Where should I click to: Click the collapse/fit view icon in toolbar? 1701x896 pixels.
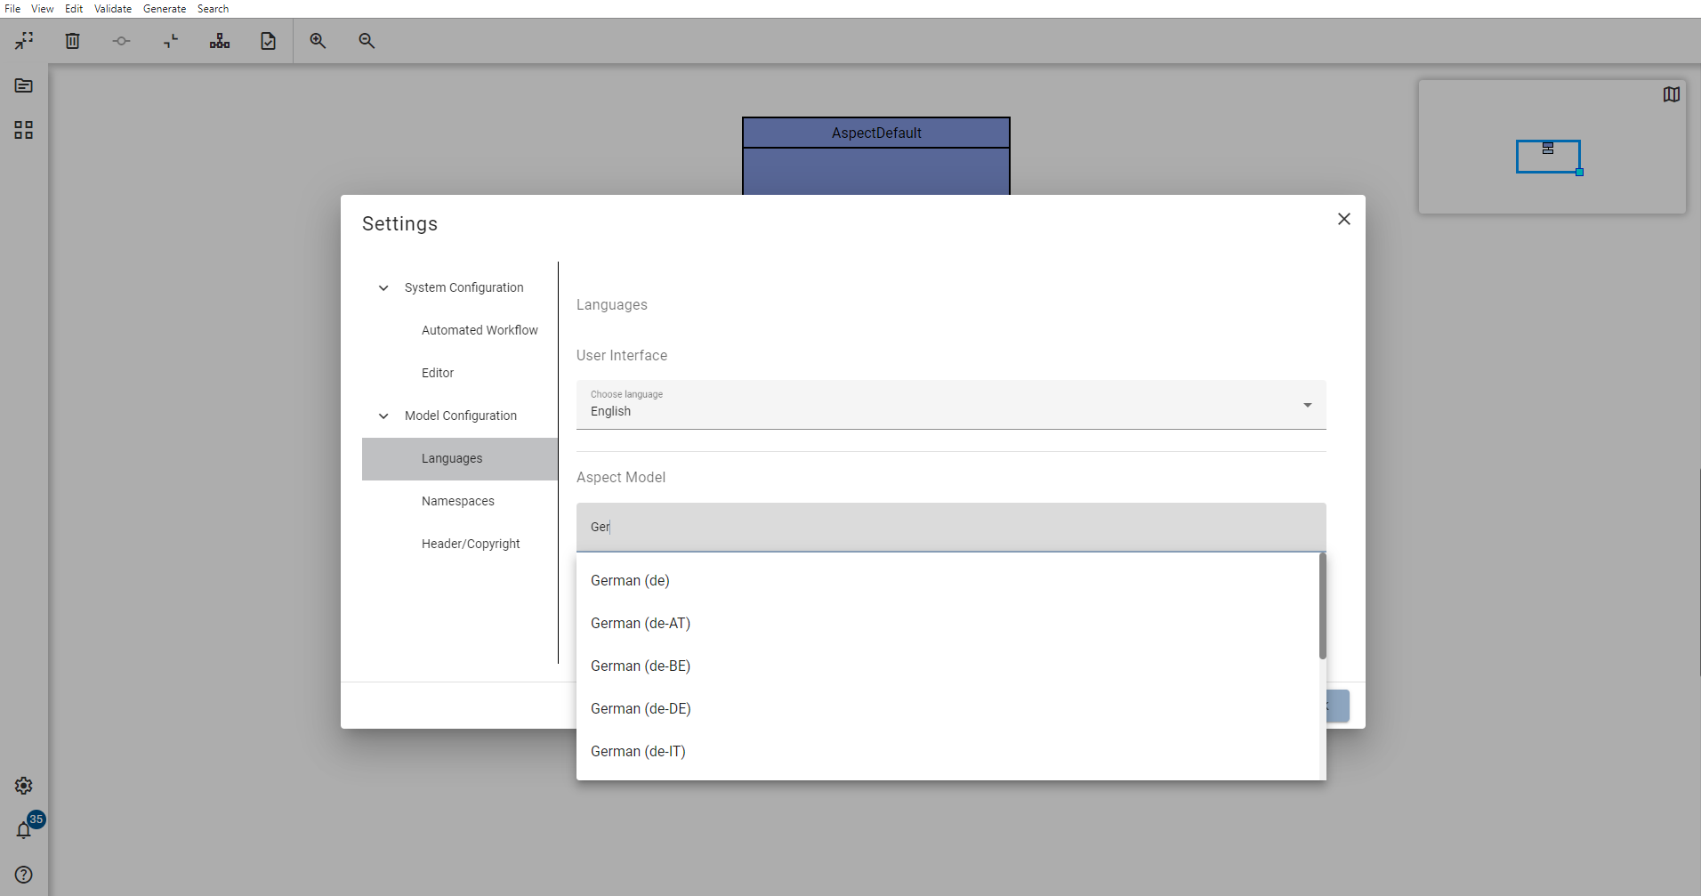click(x=24, y=41)
